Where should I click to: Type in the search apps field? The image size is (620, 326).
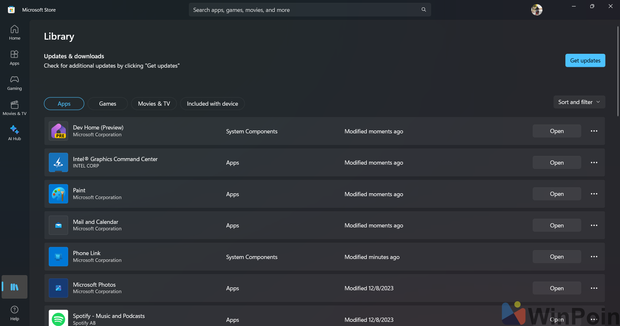pyautogui.click(x=304, y=10)
